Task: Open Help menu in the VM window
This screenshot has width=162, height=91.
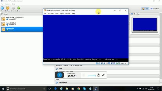Action: coord(74,13)
